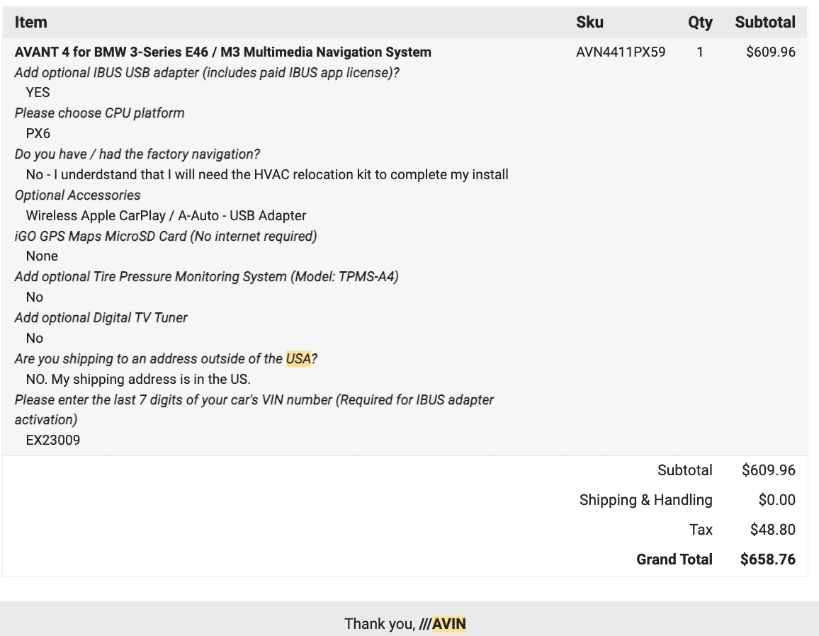Click No under Tire Pressure Monitoring System
819x636 pixels.
pos(35,297)
